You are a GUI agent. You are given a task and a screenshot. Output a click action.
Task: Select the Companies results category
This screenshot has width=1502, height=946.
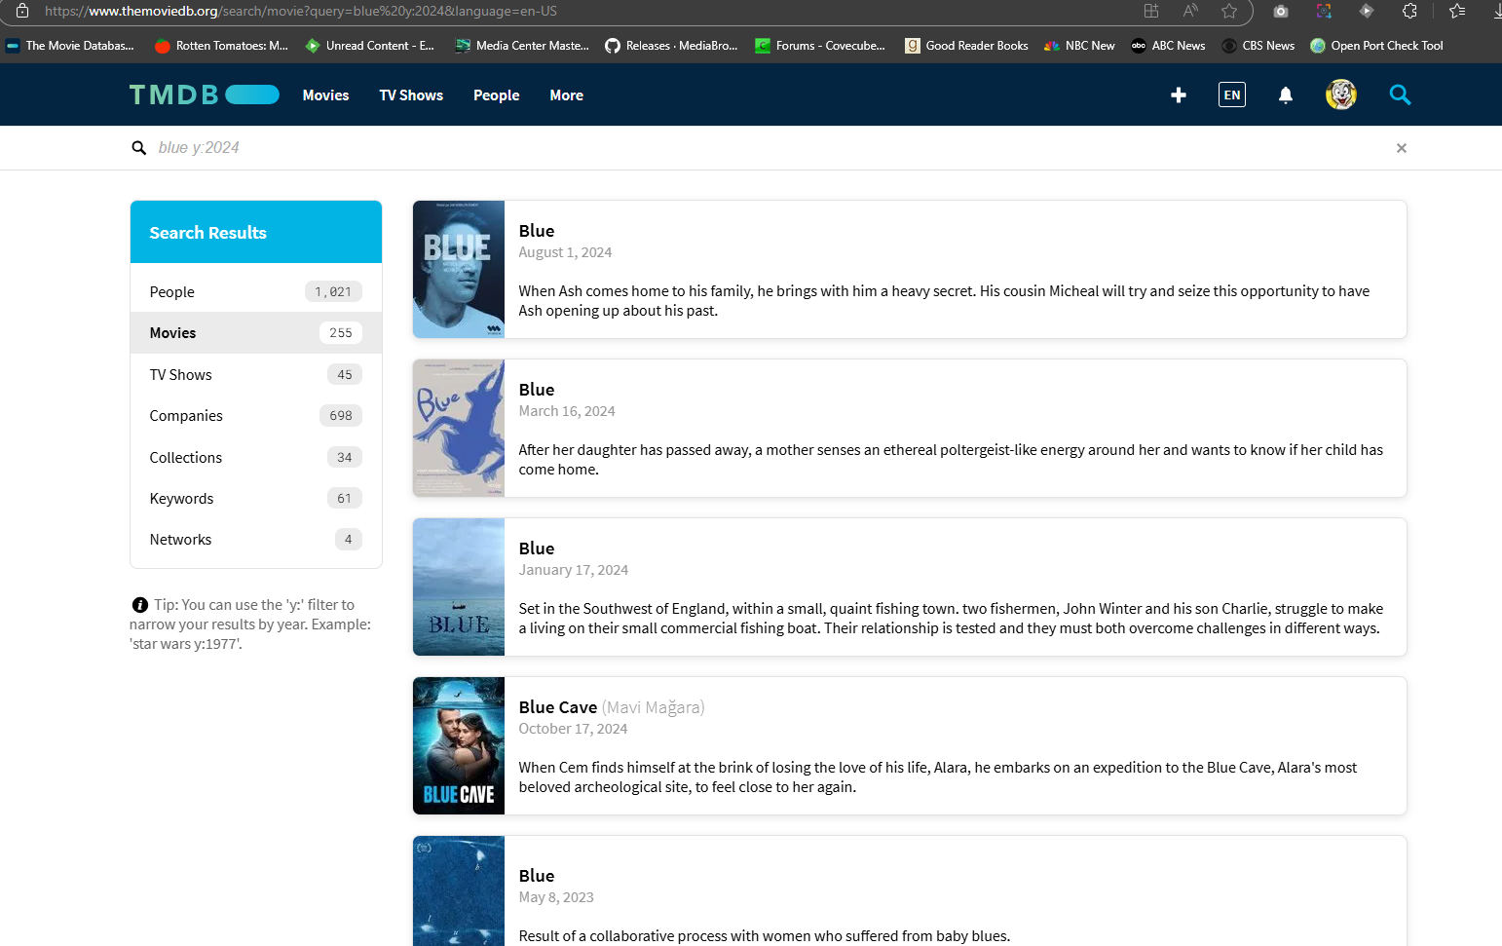pos(186,416)
